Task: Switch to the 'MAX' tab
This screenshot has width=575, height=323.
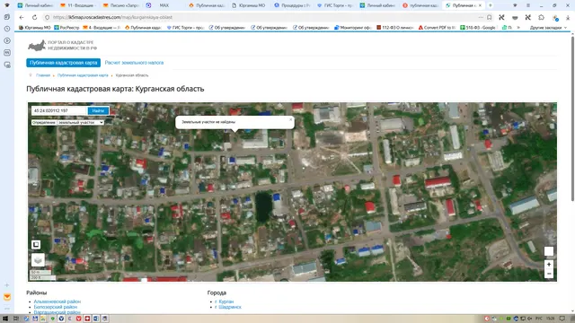Action: pyautogui.click(x=164, y=5)
